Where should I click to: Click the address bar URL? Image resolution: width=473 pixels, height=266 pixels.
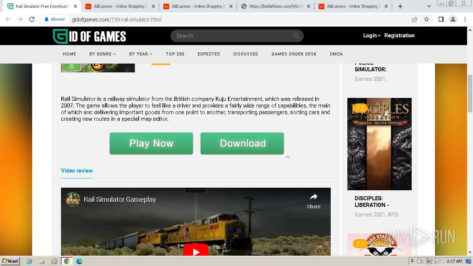116,20
